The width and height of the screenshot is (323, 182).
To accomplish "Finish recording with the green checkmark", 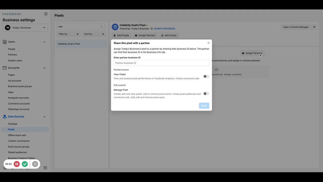I will pos(25,164).
